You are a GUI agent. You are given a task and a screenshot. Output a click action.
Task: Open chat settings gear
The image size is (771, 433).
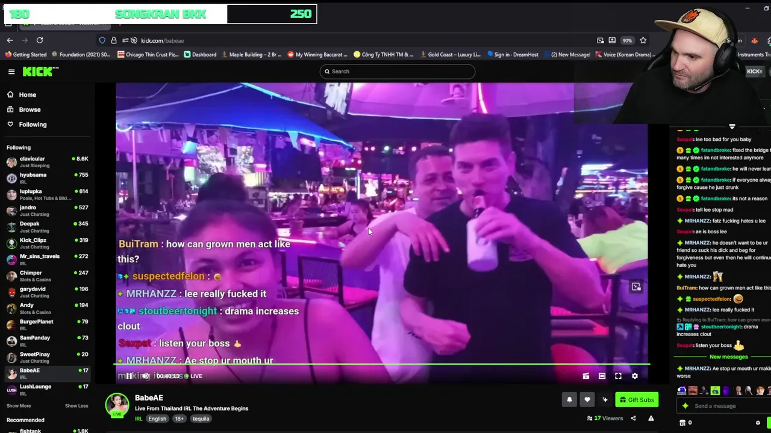pyautogui.click(x=758, y=423)
